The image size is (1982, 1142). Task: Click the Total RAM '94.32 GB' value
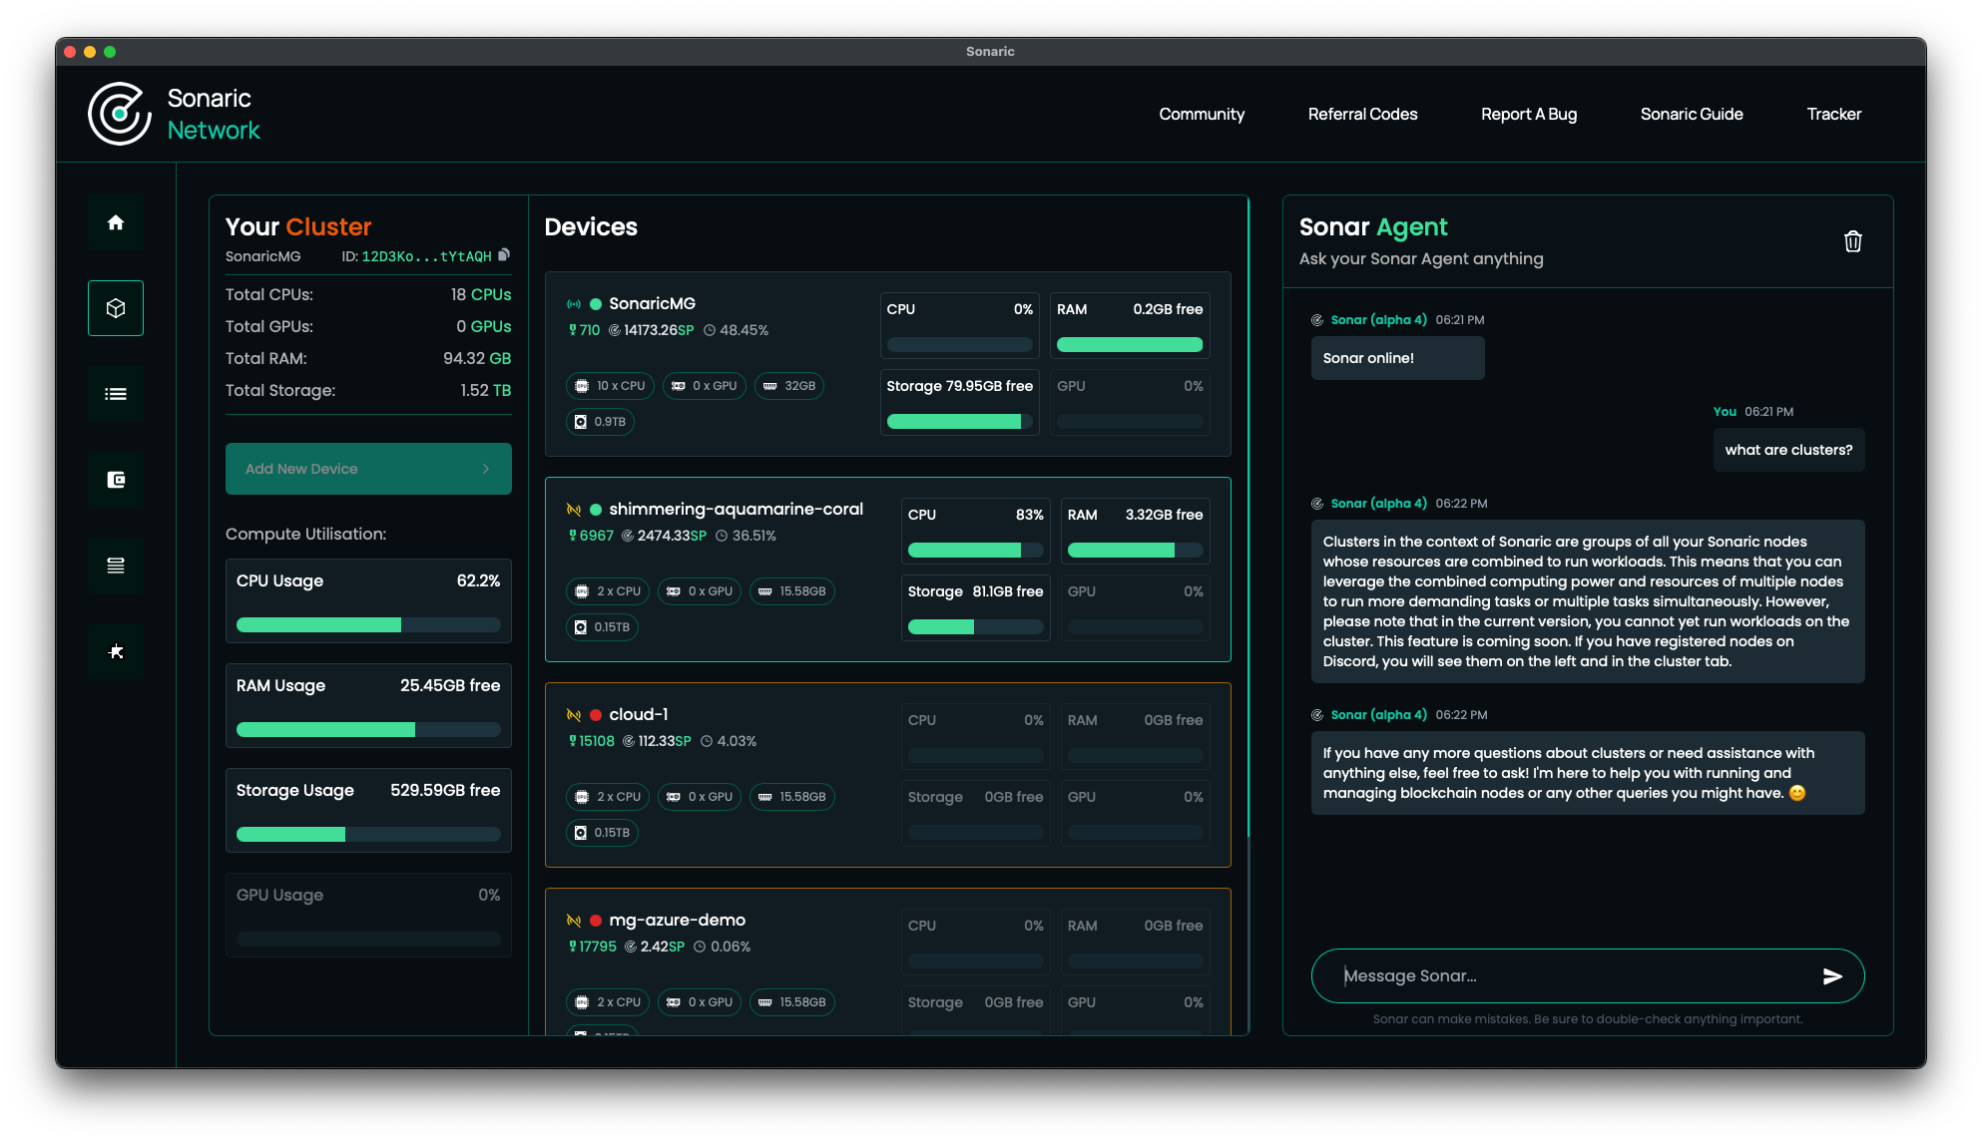(477, 359)
